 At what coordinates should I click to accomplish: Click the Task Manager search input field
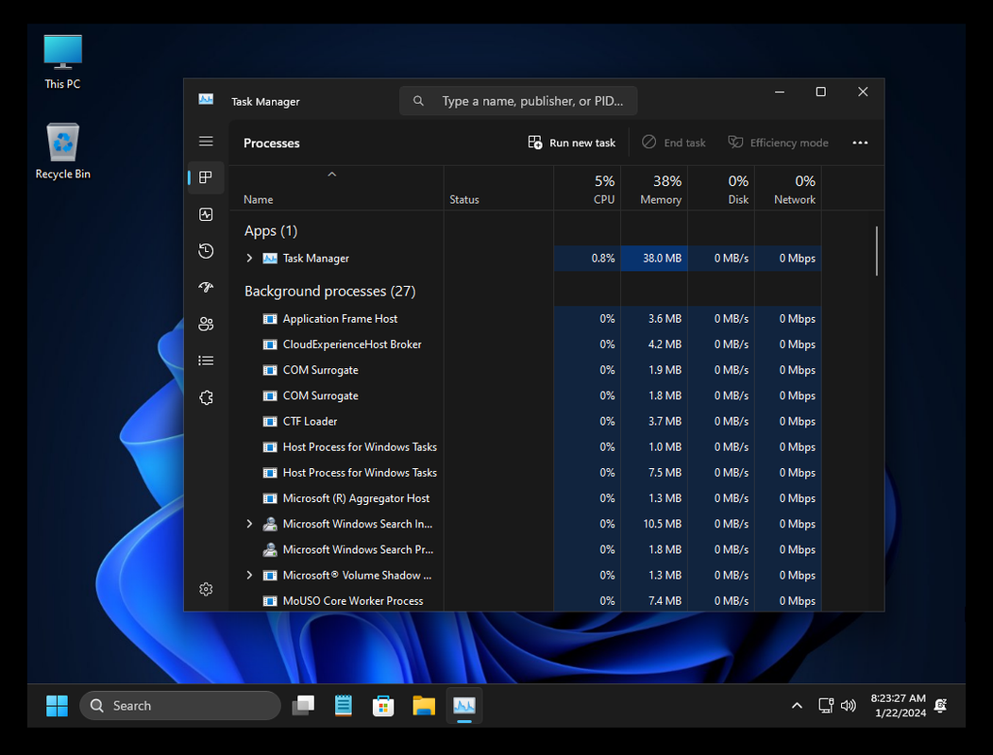pos(518,101)
